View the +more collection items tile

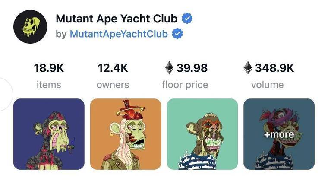click(x=279, y=134)
